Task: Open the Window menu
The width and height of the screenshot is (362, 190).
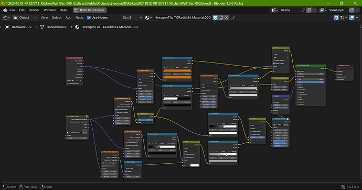Action: 50,10
